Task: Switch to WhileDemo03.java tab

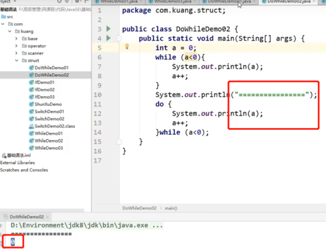Action: tap(172, 2)
